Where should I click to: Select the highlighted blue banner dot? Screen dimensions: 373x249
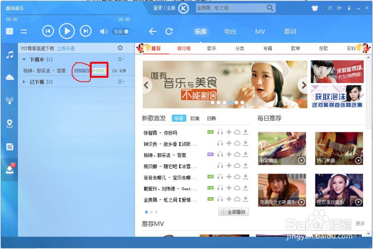230,103
